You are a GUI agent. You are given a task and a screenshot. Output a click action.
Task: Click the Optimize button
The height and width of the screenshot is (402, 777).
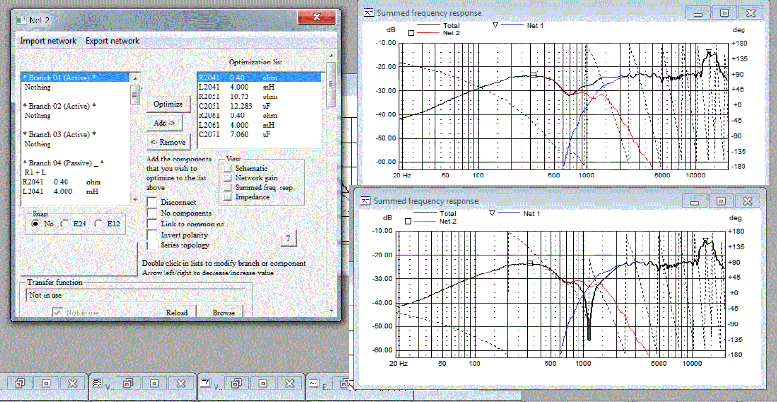[x=168, y=104]
